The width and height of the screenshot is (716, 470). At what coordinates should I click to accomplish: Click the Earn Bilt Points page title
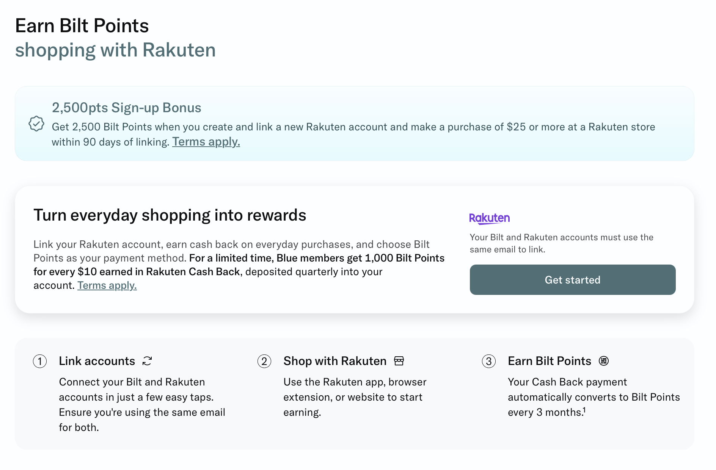(x=82, y=26)
